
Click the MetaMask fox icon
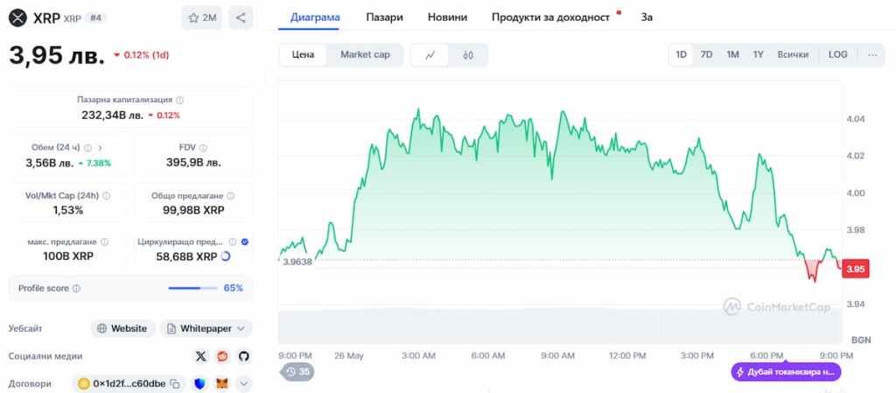click(x=221, y=383)
